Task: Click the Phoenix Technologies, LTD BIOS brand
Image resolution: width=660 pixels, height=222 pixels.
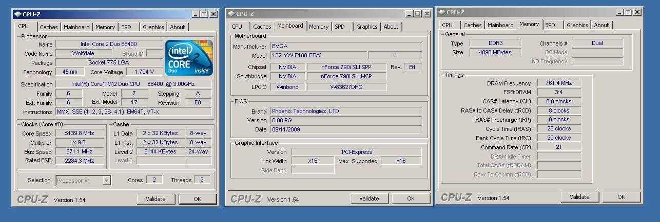Action: tap(346, 111)
